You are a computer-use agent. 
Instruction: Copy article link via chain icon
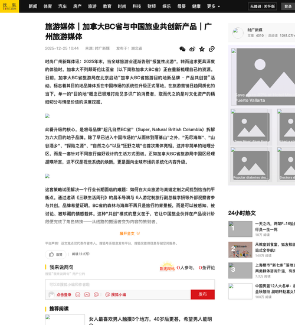tap(212, 49)
